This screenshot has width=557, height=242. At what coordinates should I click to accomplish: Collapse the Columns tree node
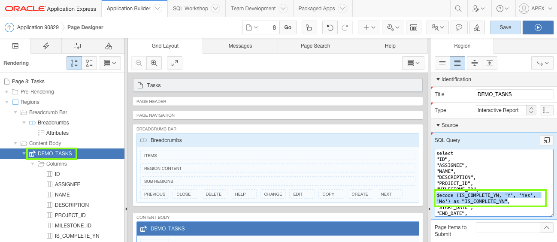(33, 164)
